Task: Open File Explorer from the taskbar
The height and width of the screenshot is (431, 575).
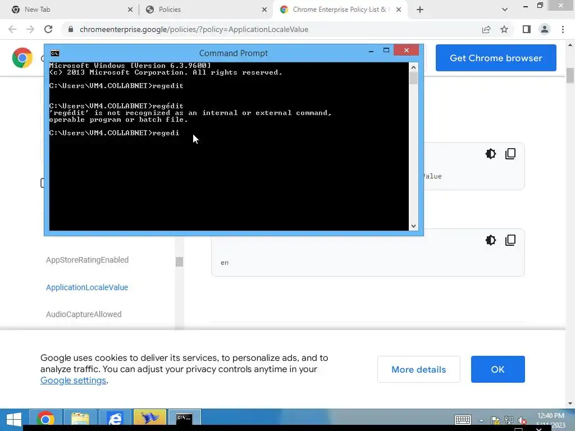Action: [80, 419]
